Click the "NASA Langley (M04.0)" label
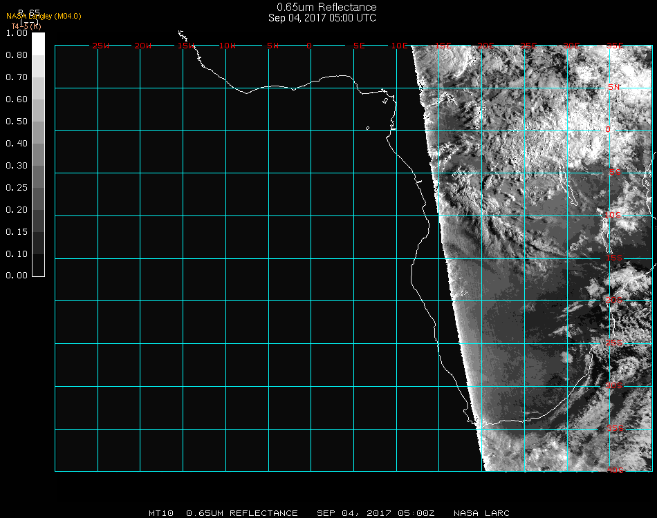This screenshot has width=657, height=518. [x=44, y=17]
